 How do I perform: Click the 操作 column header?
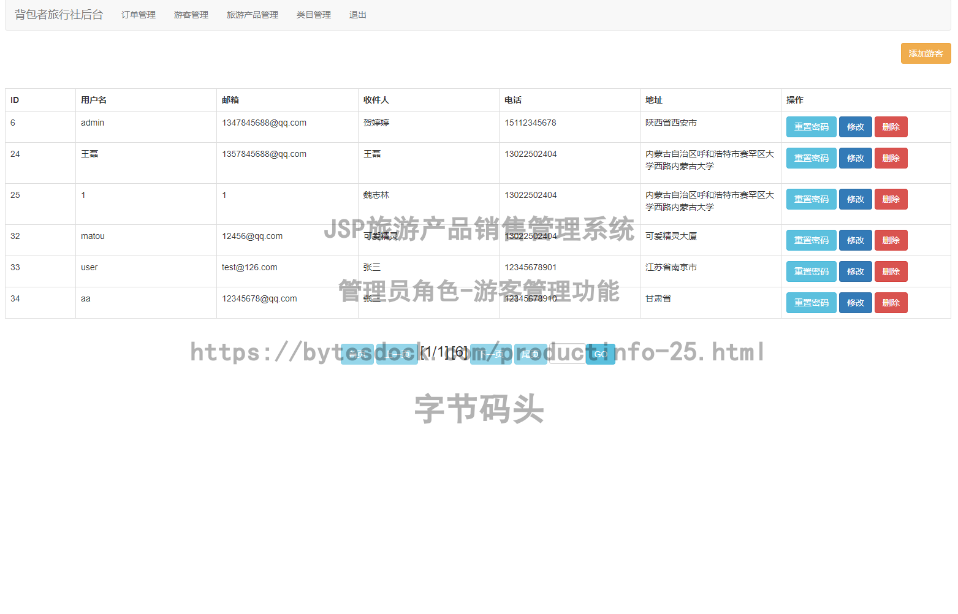795,100
